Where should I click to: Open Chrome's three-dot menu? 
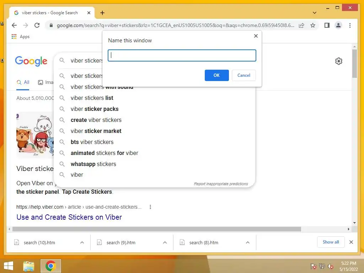pyautogui.click(x=350, y=25)
